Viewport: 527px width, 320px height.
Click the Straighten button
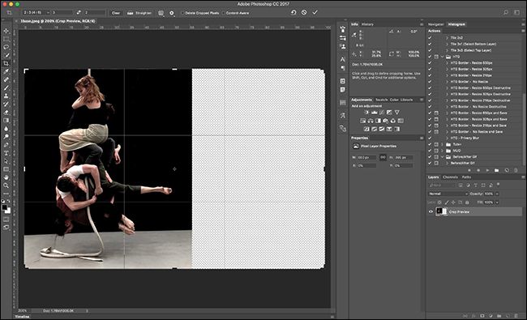click(x=139, y=13)
